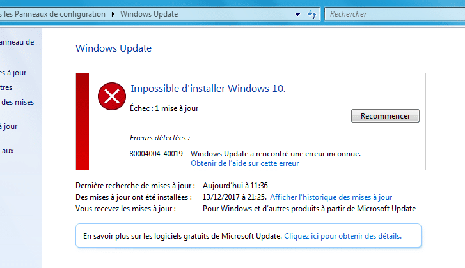This screenshot has height=268, width=465.
Task: Open sidebar link ending 'à jour'
Action: tap(8, 126)
